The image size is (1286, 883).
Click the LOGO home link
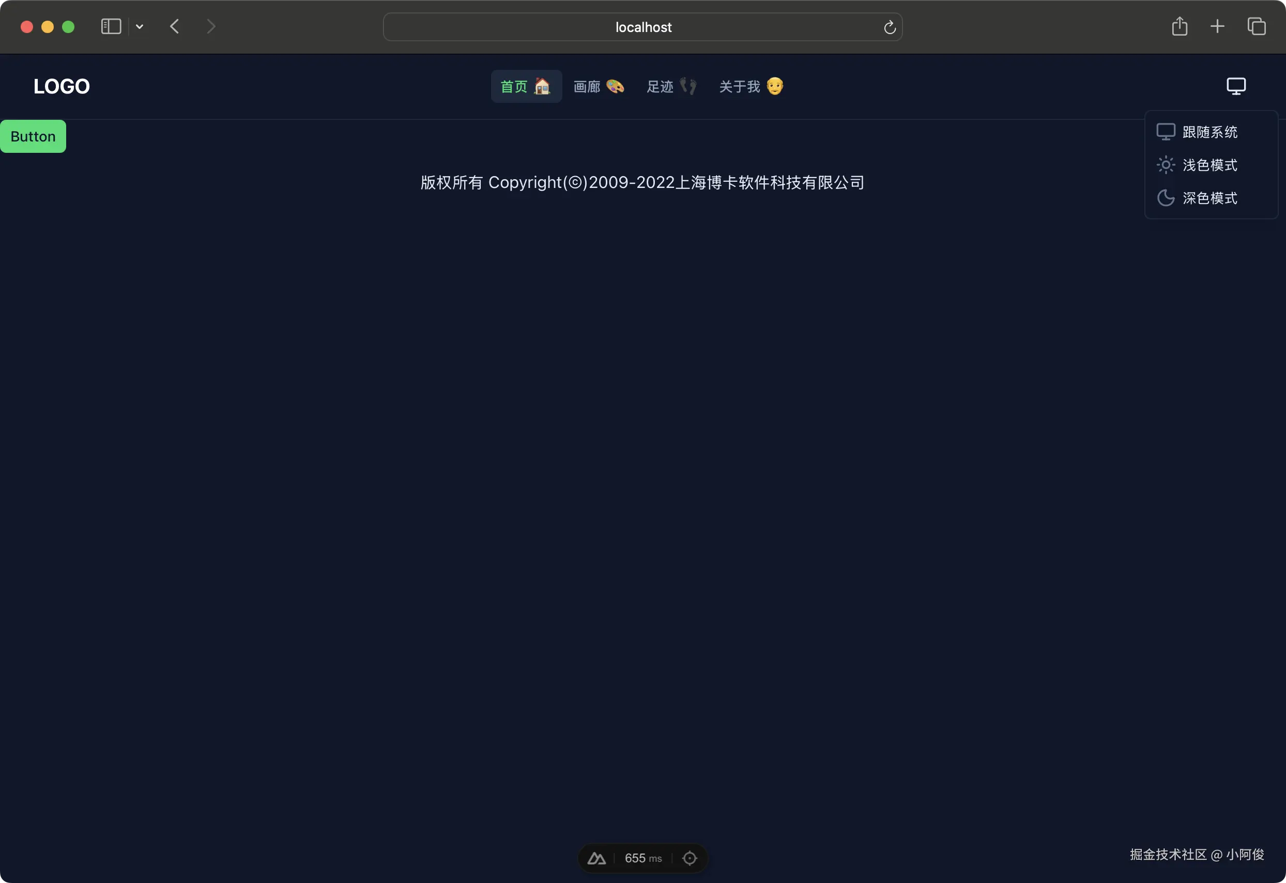(62, 86)
